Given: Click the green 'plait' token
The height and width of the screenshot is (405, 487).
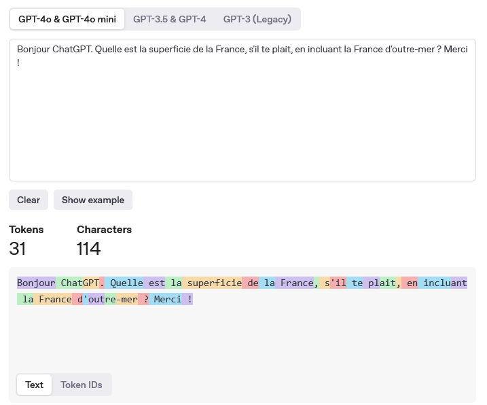Looking at the screenshot, I should coord(388,283).
